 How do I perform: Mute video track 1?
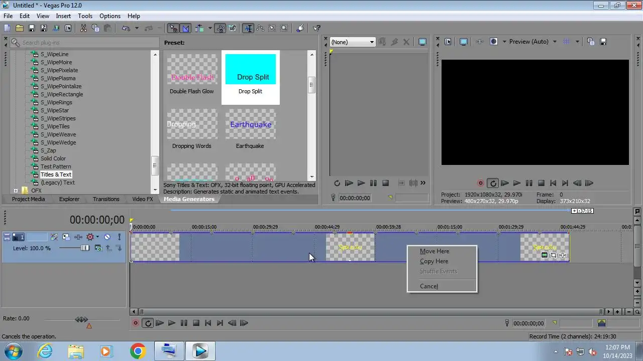pyautogui.click(x=107, y=237)
